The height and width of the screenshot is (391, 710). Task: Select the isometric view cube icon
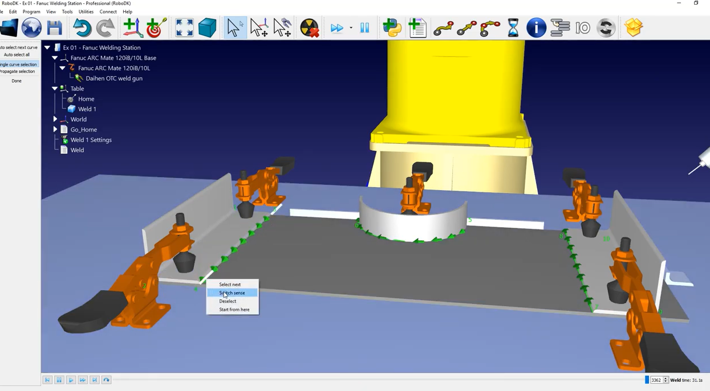click(207, 27)
